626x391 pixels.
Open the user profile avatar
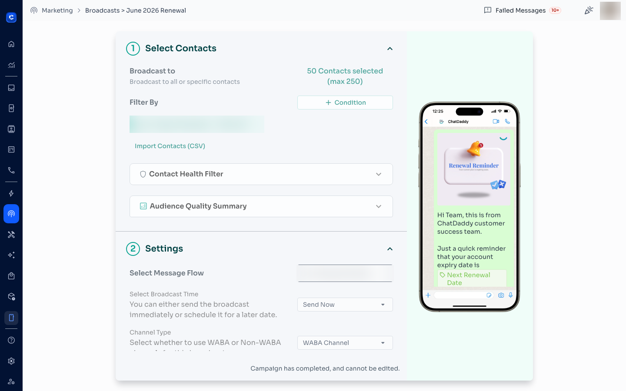coord(610,11)
